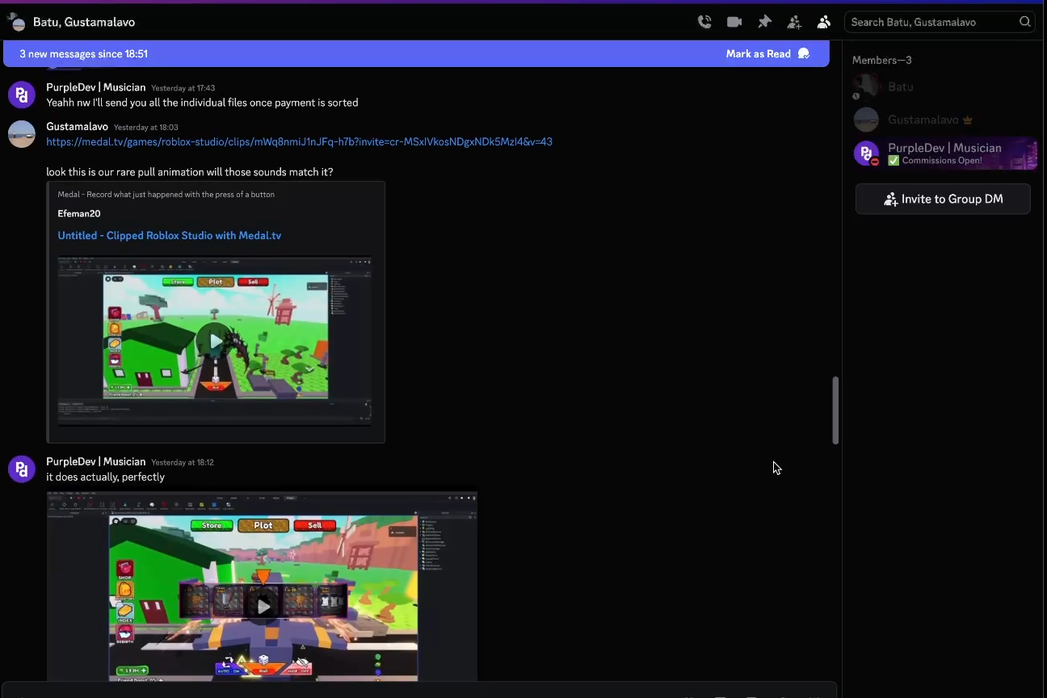This screenshot has width=1047, height=698.
Task: Click the 'Members—3' header
Action: [881, 61]
